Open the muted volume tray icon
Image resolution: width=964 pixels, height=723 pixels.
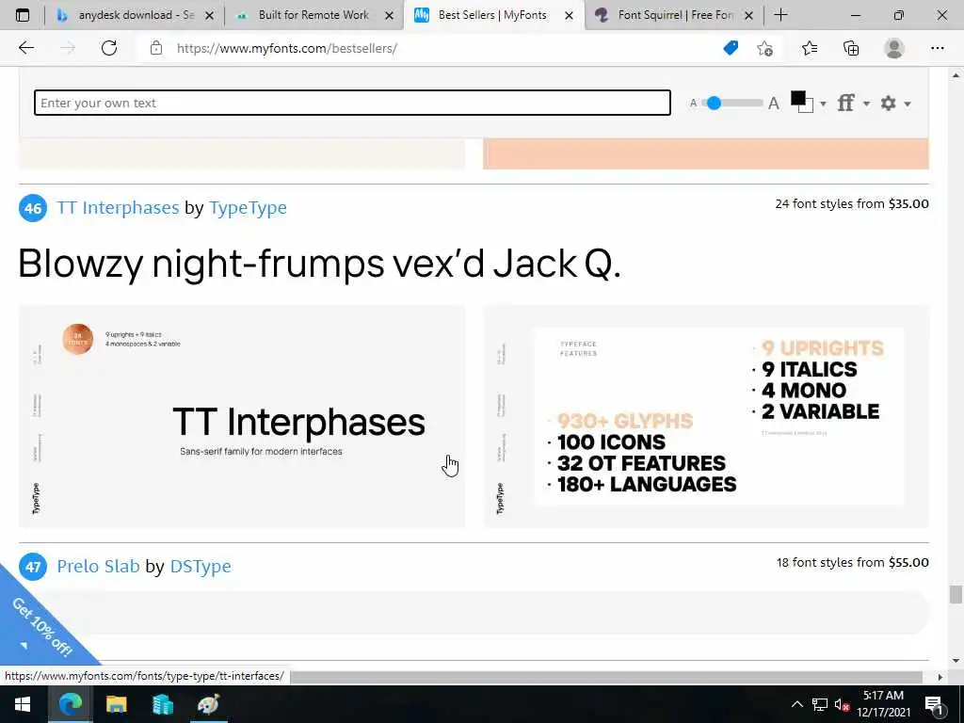[842, 704]
